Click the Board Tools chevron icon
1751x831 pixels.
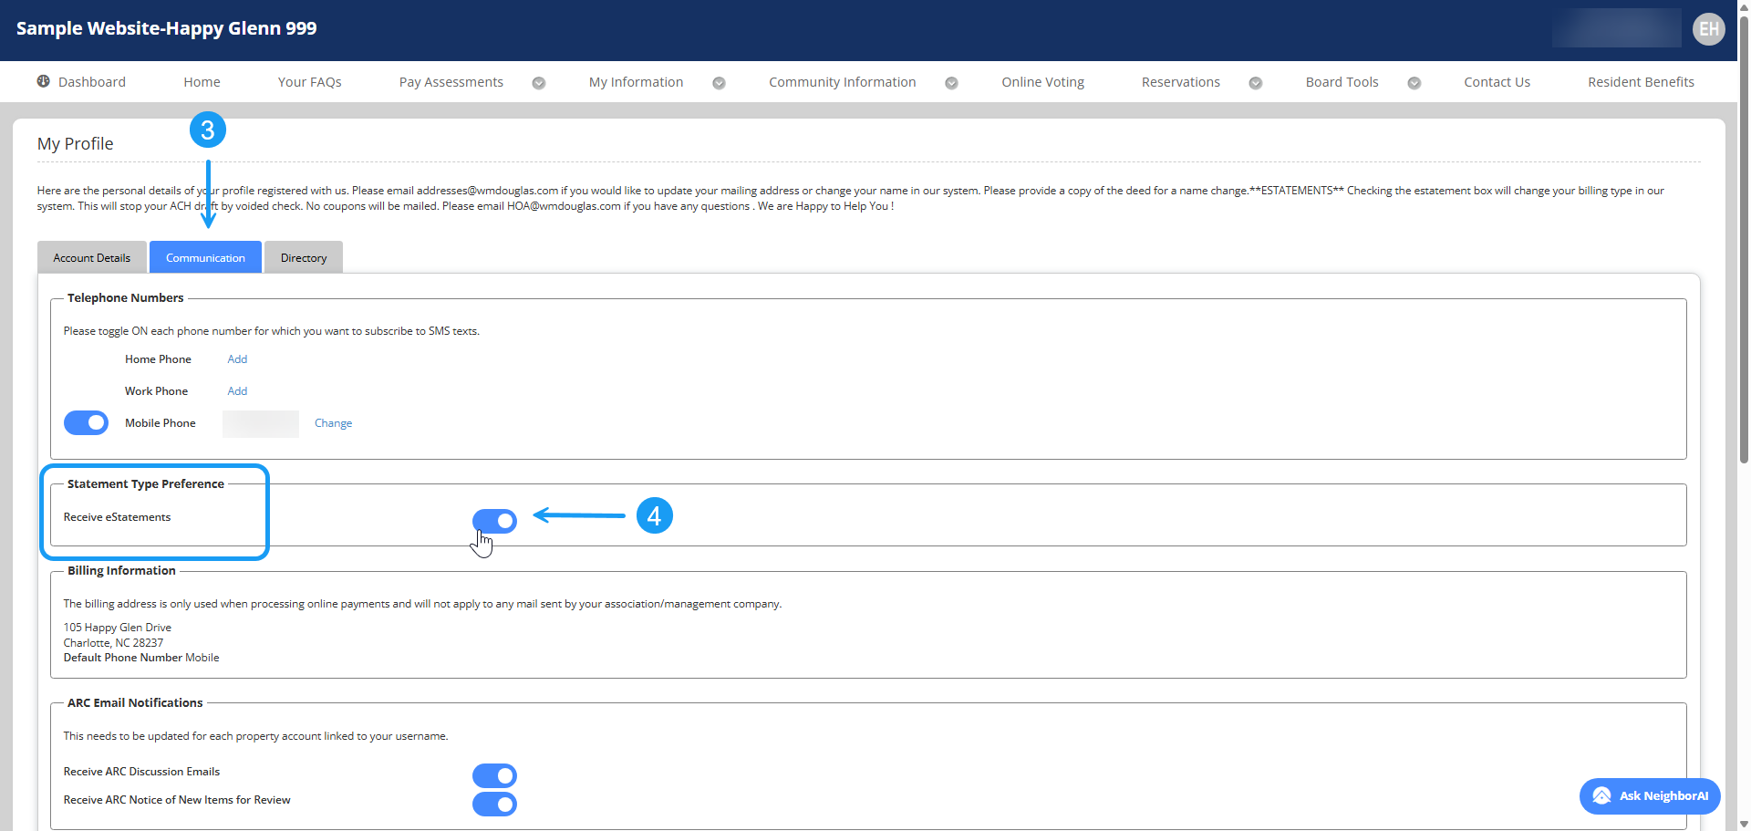coord(1414,83)
